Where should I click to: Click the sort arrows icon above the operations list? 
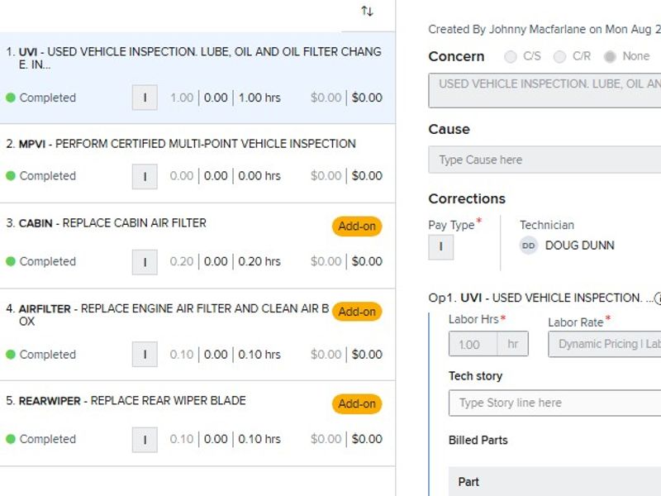[367, 11]
